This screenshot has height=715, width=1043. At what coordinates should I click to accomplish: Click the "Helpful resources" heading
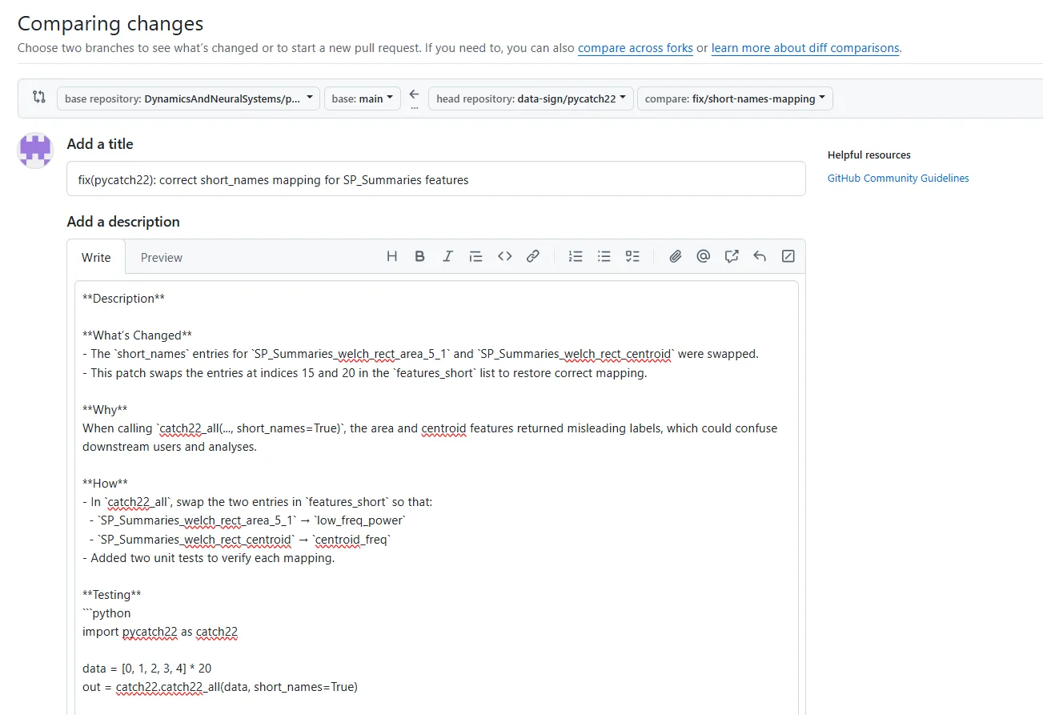coord(869,155)
